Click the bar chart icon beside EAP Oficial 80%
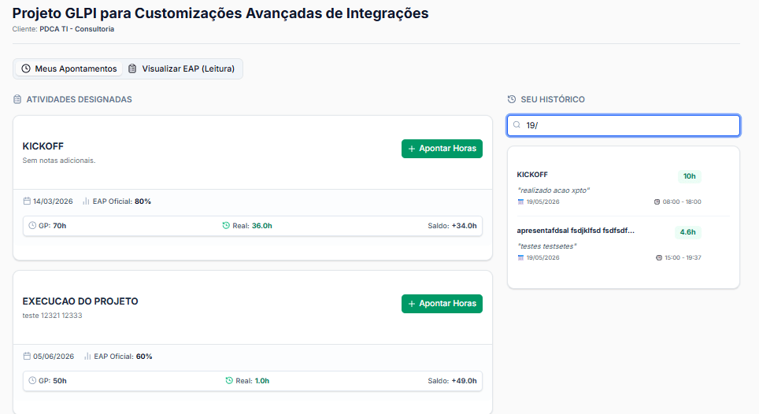Viewport: 759px width, 414px height. [86, 201]
